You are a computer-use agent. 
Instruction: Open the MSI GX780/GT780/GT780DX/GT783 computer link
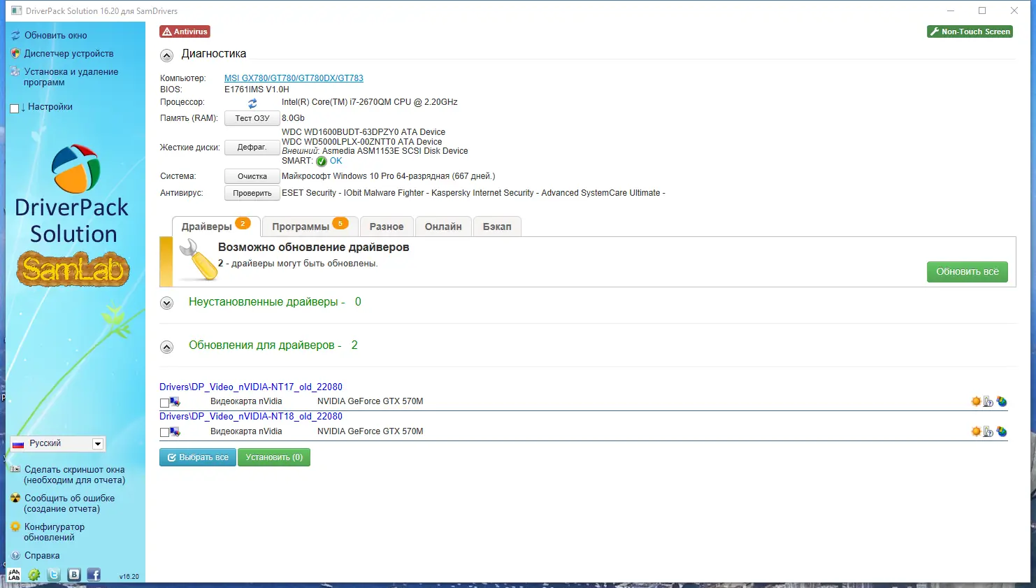point(294,78)
